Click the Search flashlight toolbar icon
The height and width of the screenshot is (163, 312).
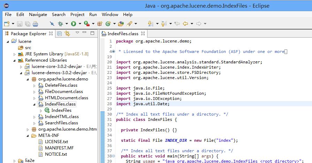(130, 24)
